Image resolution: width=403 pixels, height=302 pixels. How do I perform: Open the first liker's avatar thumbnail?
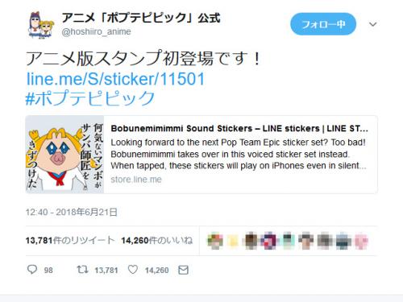215,241
